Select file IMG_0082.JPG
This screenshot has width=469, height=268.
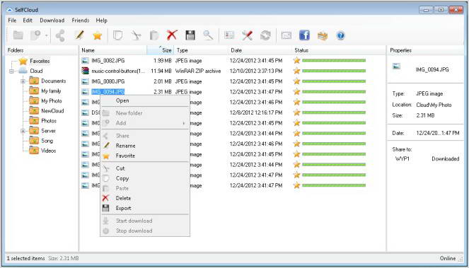(x=108, y=61)
